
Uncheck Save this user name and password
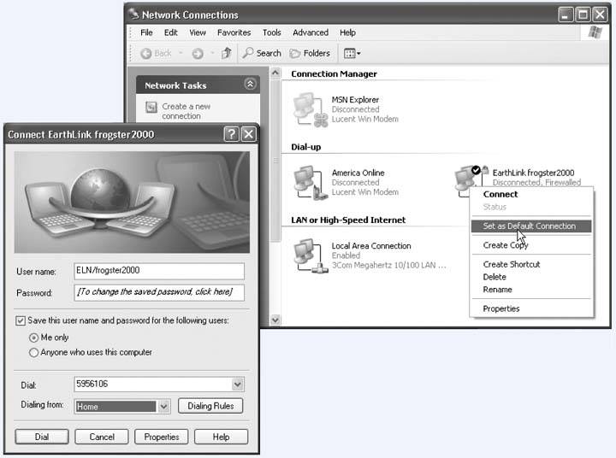[21, 320]
